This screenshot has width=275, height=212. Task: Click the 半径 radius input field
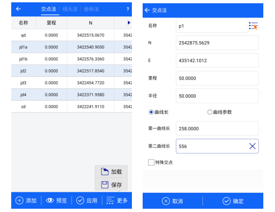pyautogui.click(x=217, y=96)
